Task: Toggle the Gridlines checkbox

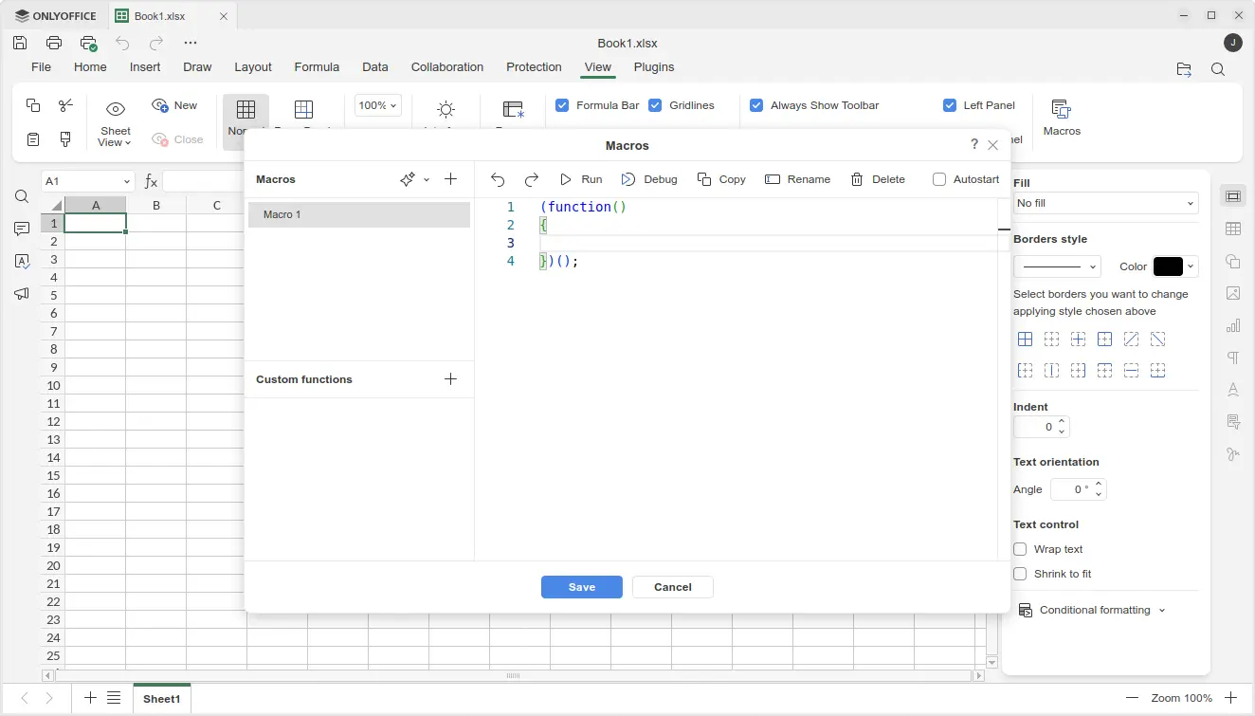Action: (655, 105)
